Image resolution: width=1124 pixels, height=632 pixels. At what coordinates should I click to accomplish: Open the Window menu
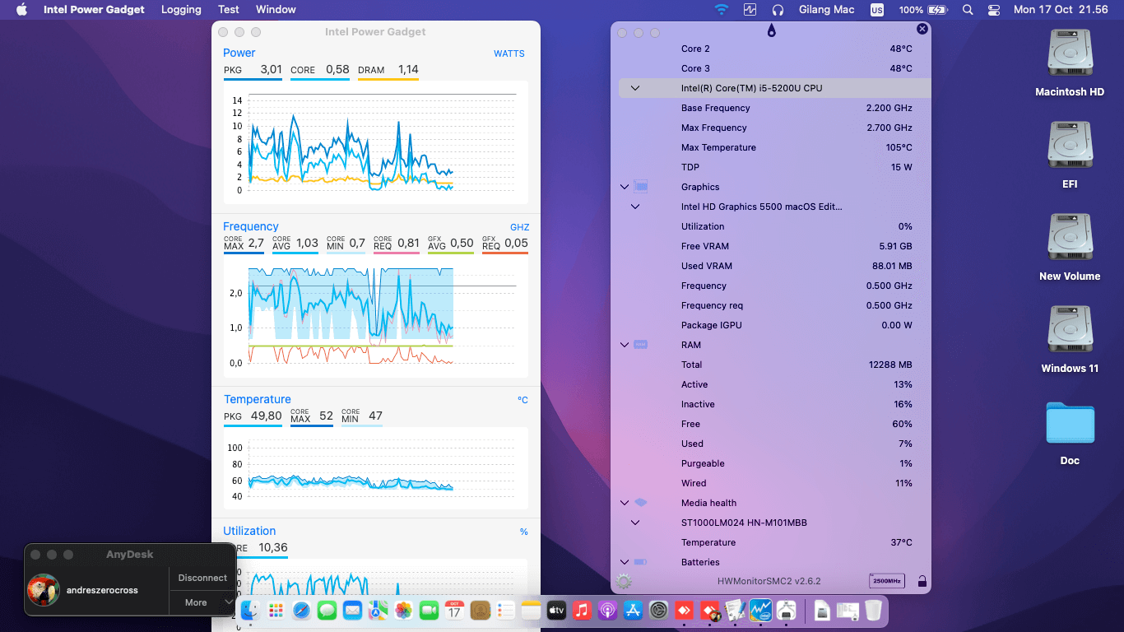[276, 10]
